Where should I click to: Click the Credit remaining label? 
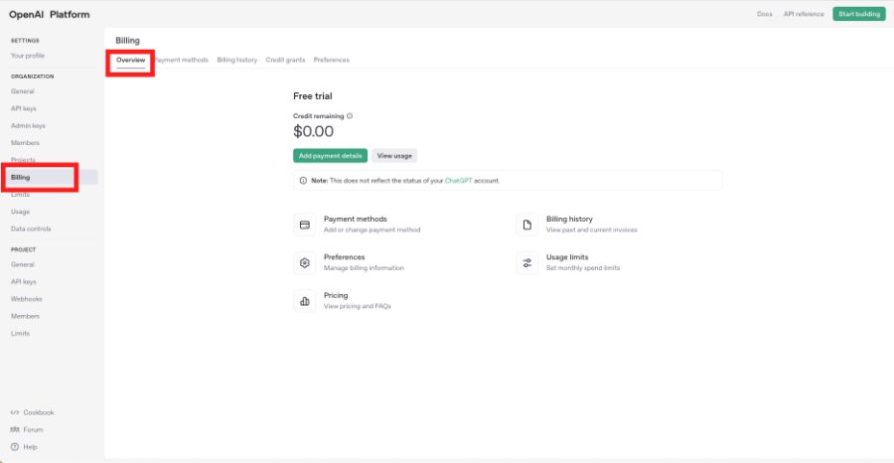(319, 115)
